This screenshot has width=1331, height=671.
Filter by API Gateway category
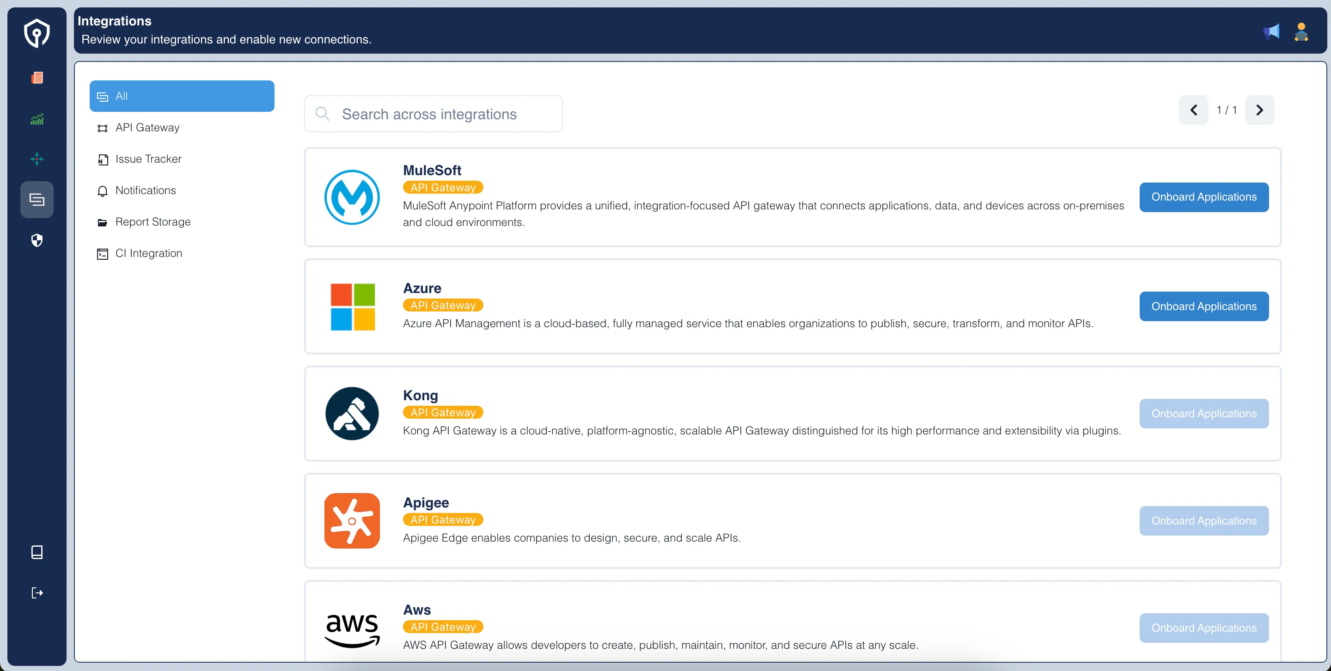182,128
